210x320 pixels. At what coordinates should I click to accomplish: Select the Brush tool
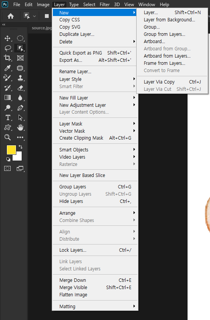click(x=8, y=78)
